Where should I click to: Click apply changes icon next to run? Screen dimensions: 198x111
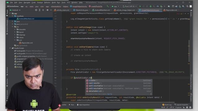click(144, 6)
